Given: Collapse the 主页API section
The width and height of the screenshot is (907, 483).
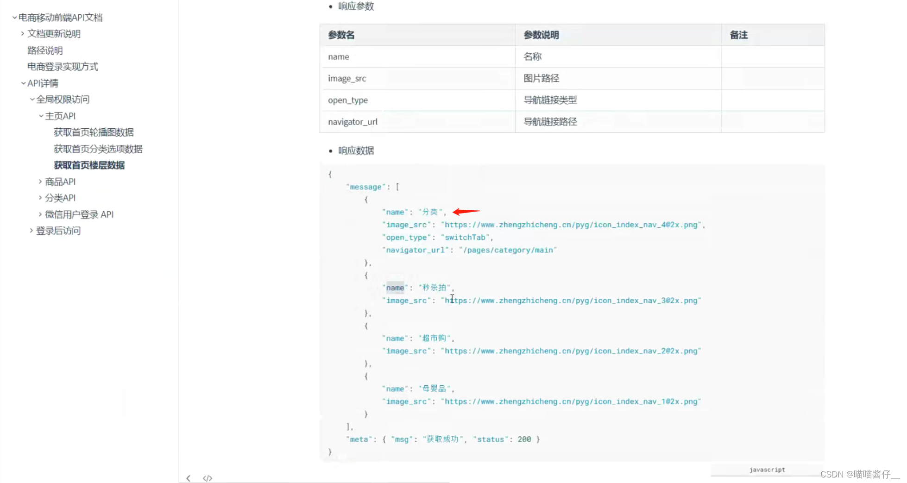Looking at the screenshot, I should (41, 116).
